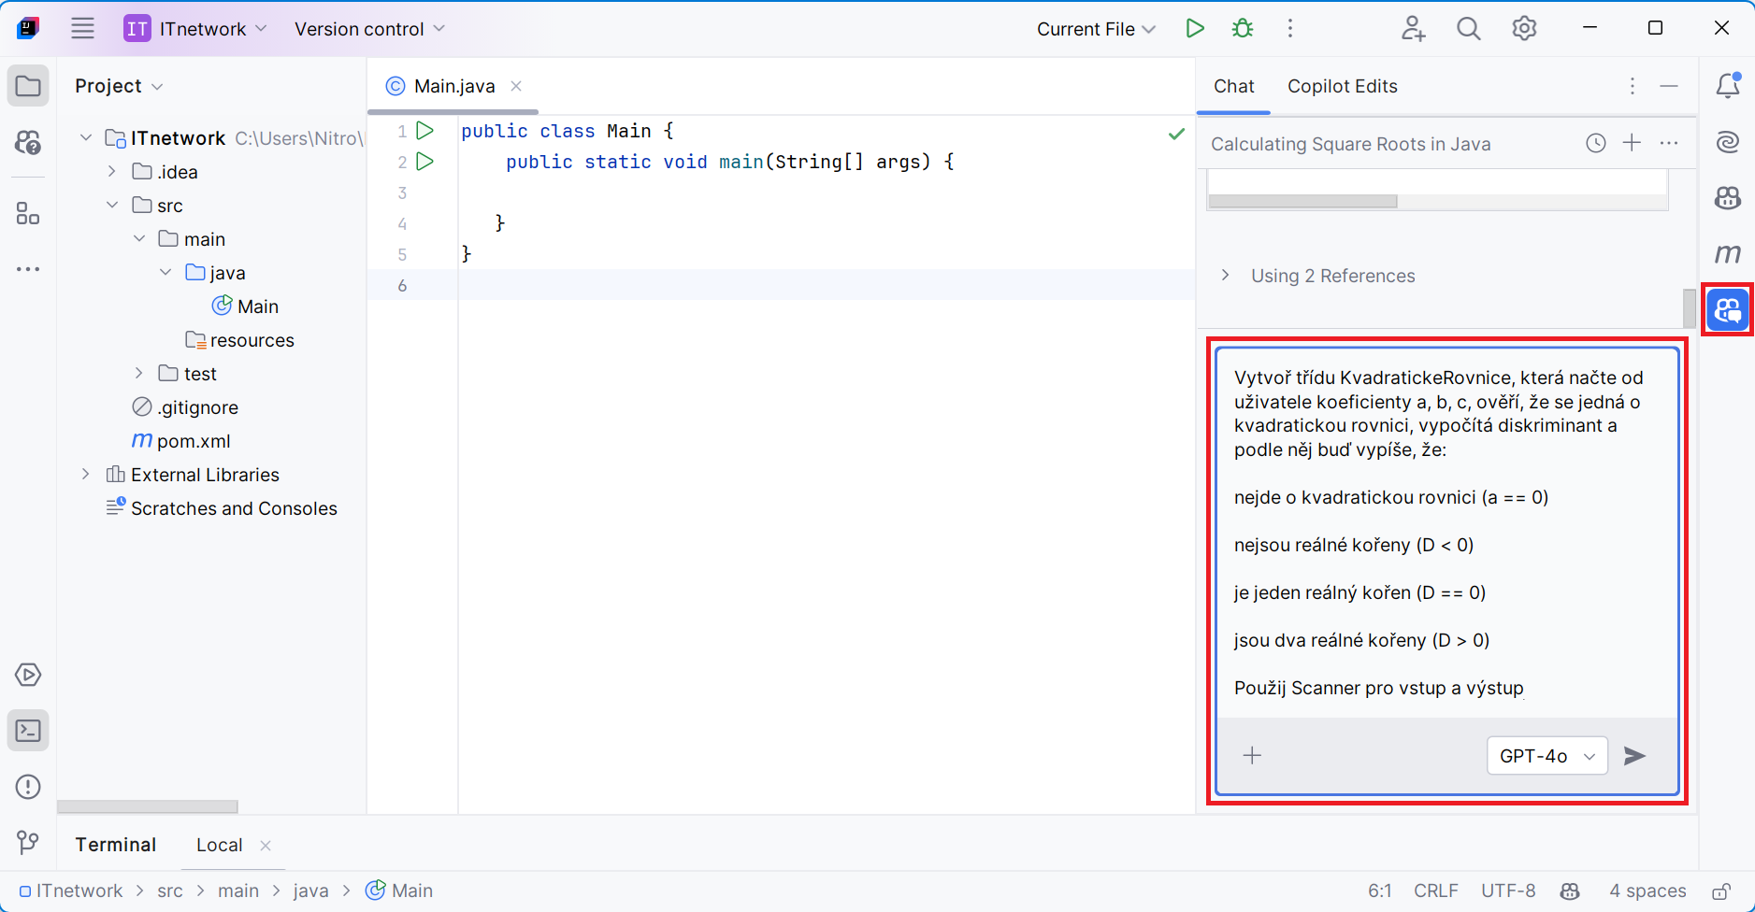Start debugging with the bug icon
Screen dimensions: 1755x912
point(1243,28)
